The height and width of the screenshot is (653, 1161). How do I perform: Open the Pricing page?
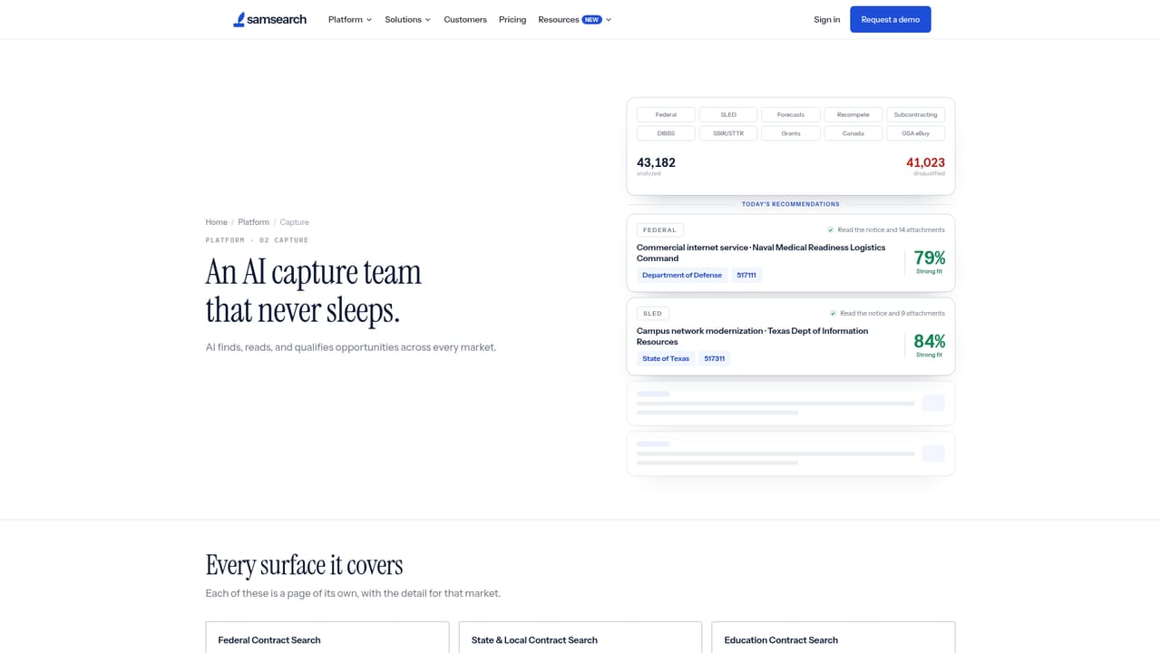point(512,19)
